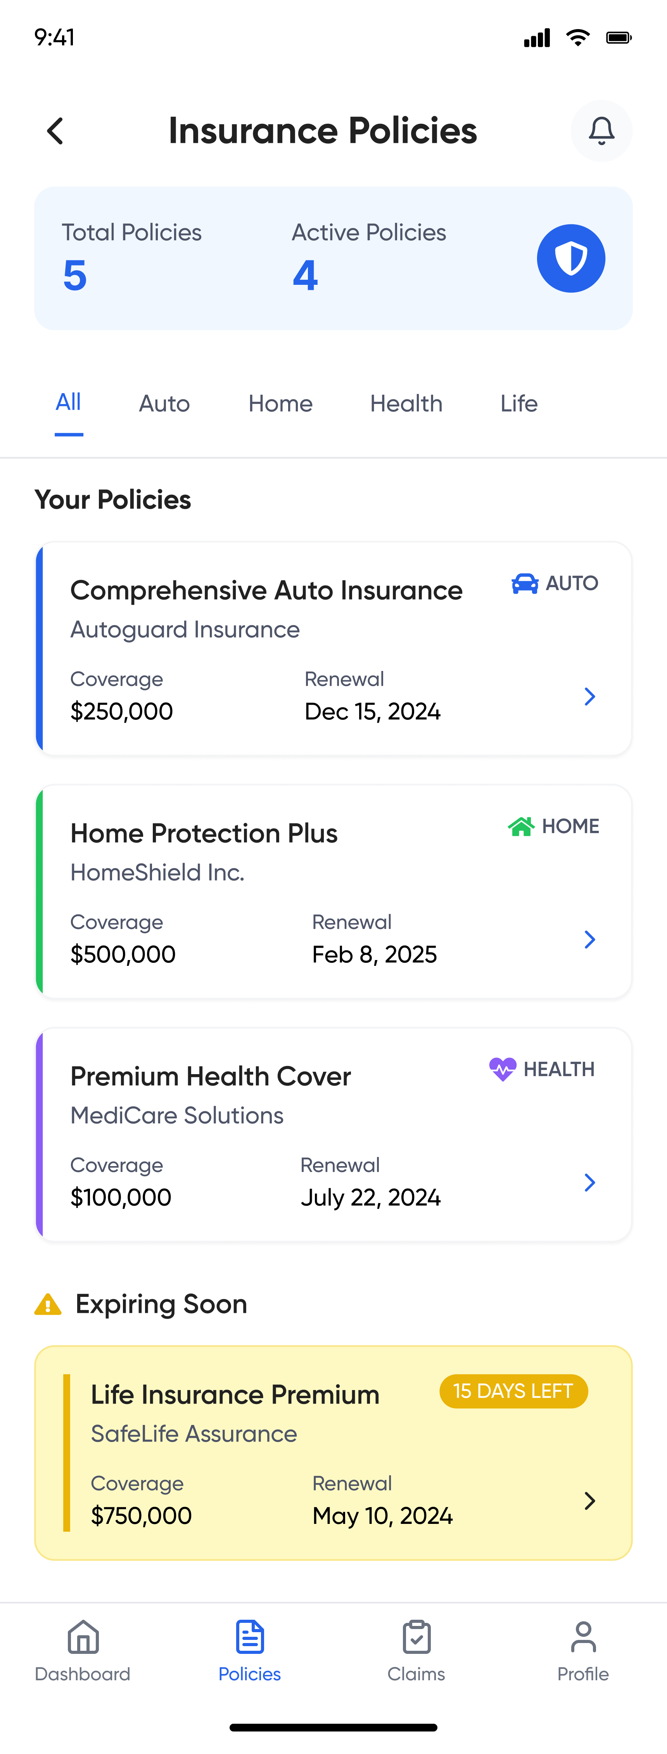Select the Health filter tab
Screen dimensions: 667x1754
pos(406,404)
